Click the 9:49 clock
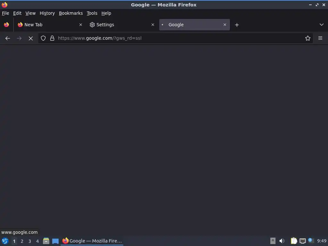The image size is (328, 246). (322, 241)
